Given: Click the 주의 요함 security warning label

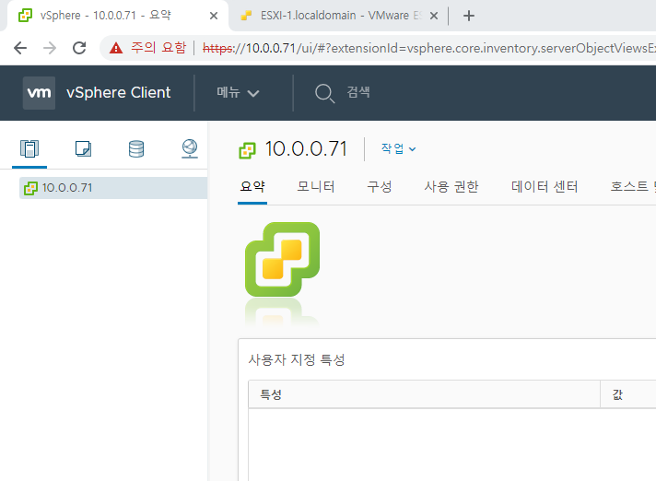Looking at the screenshot, I should click(x=158, y=48).
